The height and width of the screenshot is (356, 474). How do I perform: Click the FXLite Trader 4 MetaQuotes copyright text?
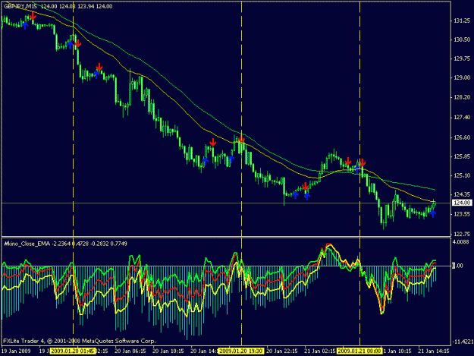tap(80, 341)
